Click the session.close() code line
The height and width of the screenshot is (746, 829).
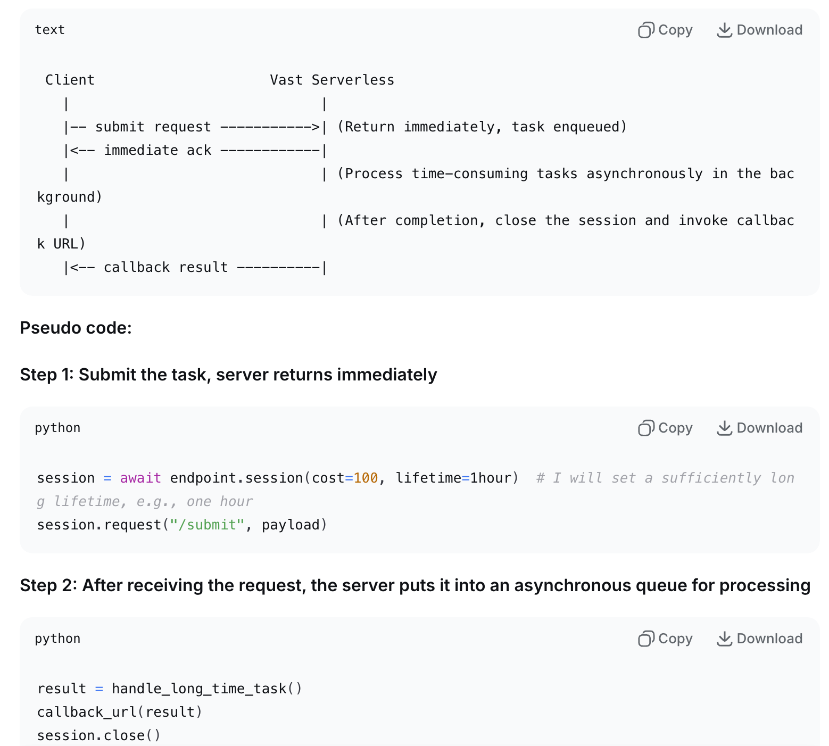click(98, 736)
